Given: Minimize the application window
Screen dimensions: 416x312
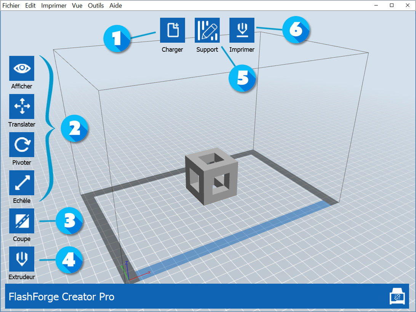Looking at the screenshot, I should point(376,5).
